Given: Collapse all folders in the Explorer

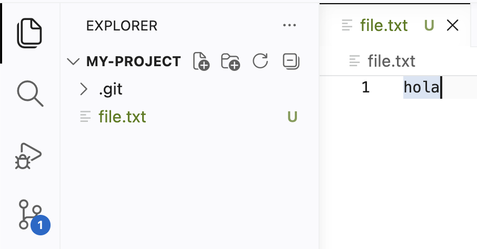Looking at the screenshot, I should (291, 61).
